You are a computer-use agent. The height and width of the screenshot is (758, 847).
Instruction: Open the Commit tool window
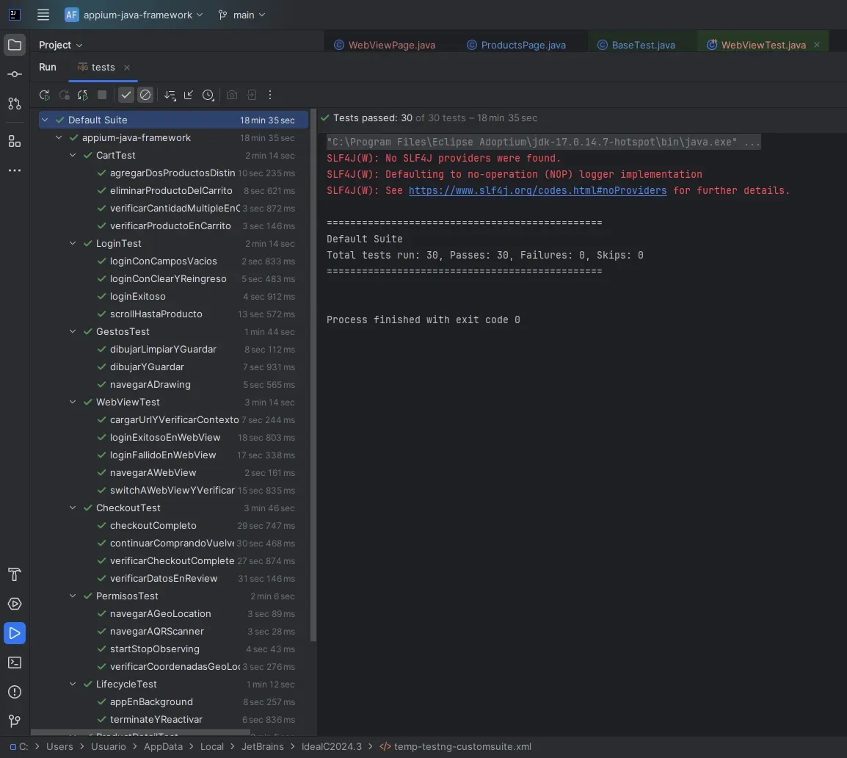(15, 74)
